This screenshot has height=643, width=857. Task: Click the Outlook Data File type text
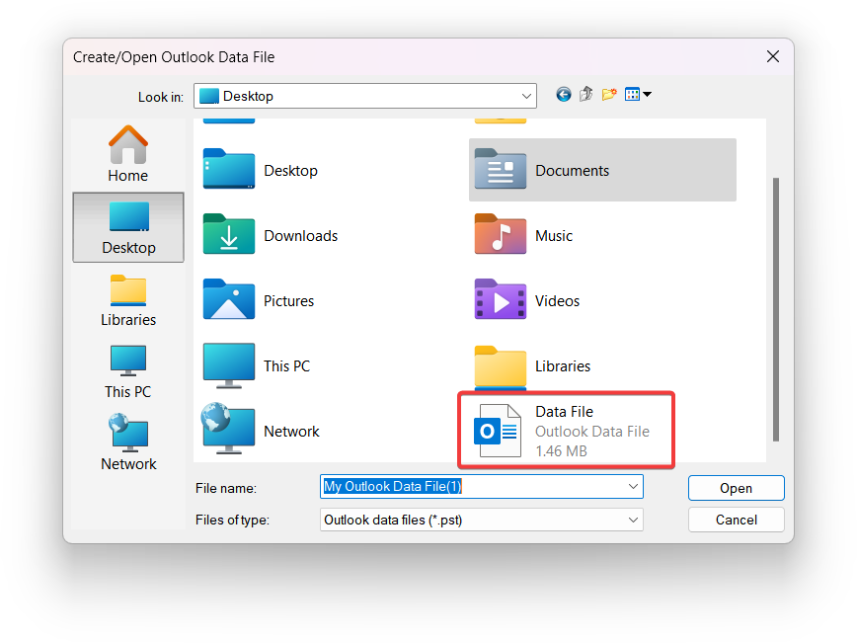click(x=592, y=432)
